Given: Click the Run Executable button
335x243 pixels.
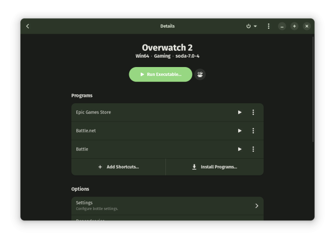Looking at the screenshot, I should 161,74.
